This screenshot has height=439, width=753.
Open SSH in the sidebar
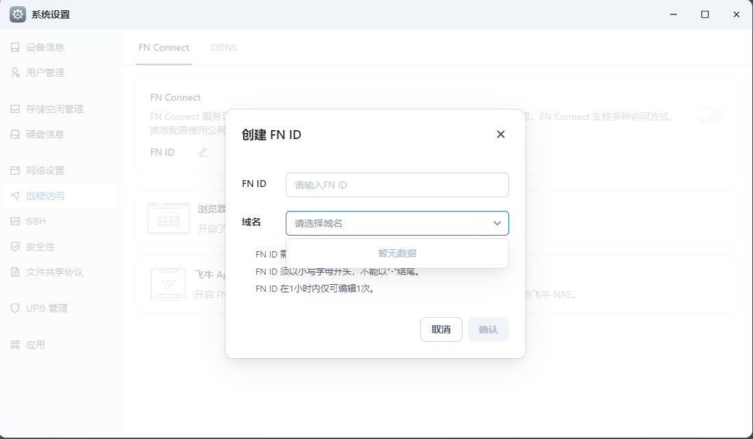click(60, 221)
